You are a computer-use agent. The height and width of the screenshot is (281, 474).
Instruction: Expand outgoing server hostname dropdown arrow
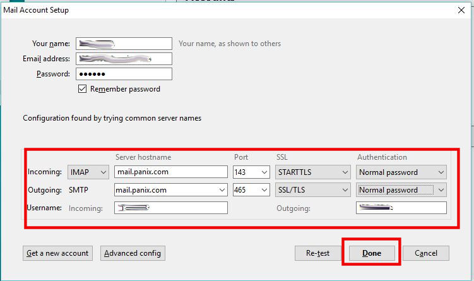(x=221, y=189)
